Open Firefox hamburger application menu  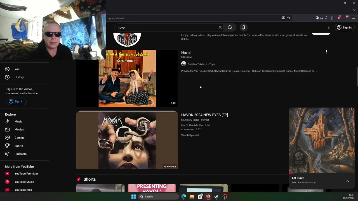354,18
